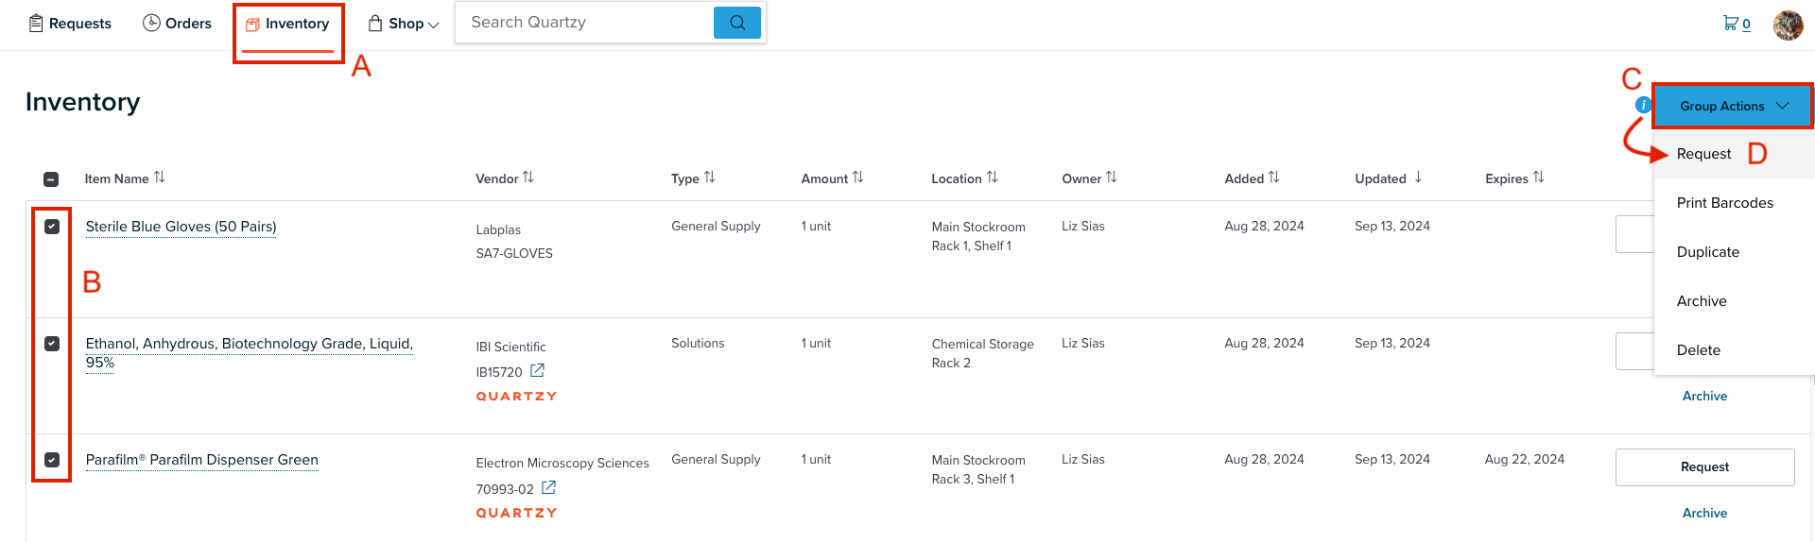Click the blue search magnifier button

[737, 23]
